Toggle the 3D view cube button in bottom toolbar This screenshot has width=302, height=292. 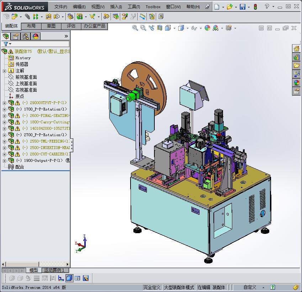pyautogui.click(x=69, y=278)
